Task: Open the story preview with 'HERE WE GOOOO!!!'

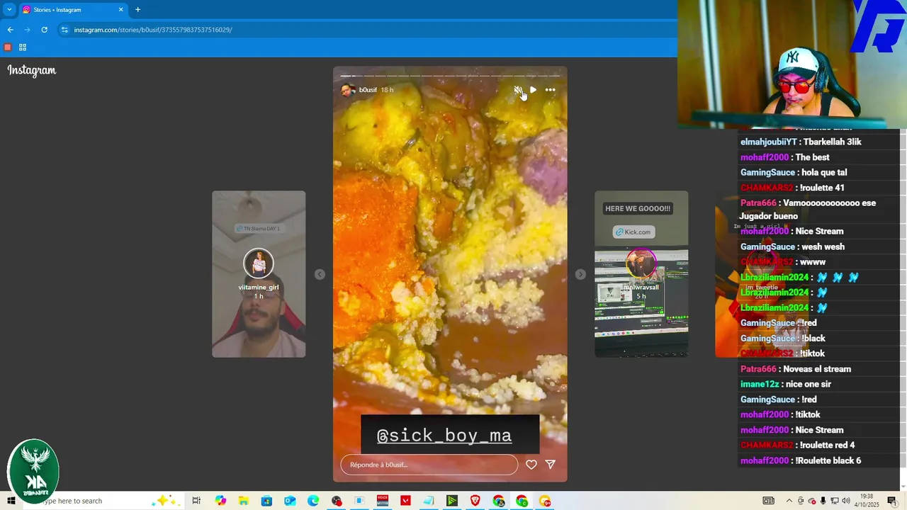Action: point(641,274)
